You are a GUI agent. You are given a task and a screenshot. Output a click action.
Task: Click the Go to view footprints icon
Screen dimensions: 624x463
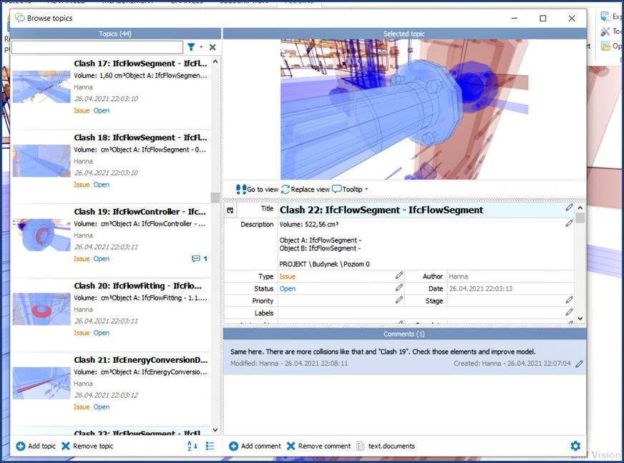coord(240,190)
